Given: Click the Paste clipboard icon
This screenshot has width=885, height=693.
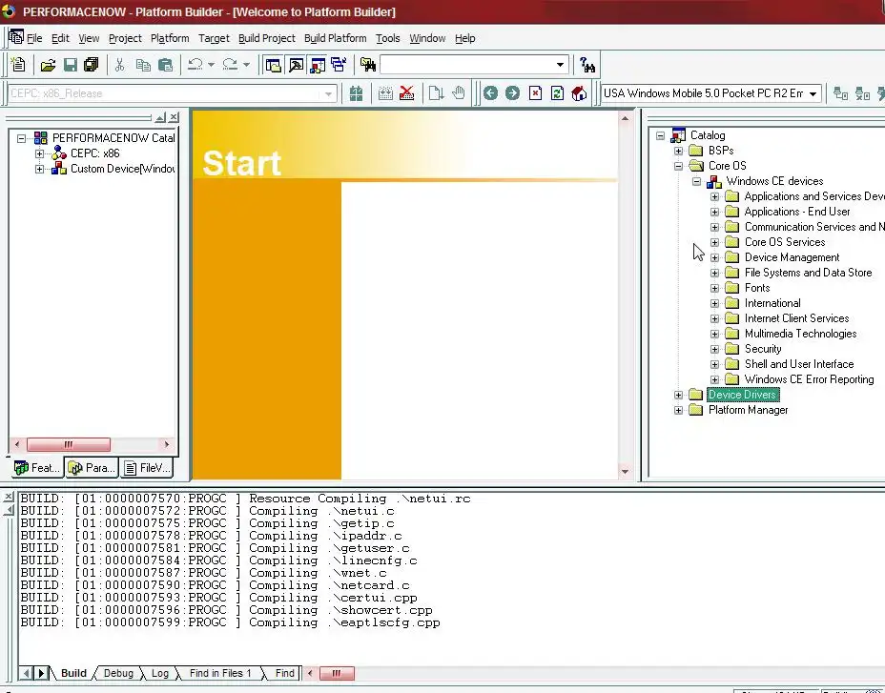Looking at the screenshot, I should click(165, 65).
